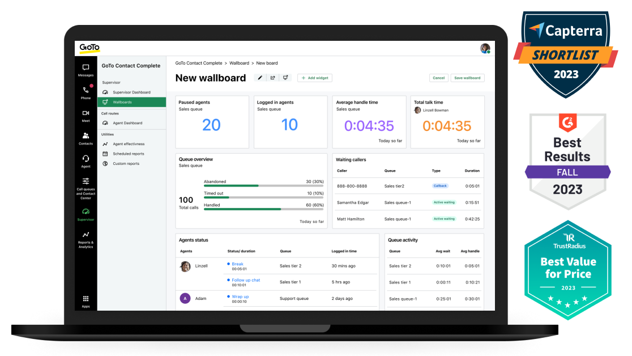Screen dimensions: 632x356
Task: Click the share/export icon beside the pencil
Action: coord(272,78)
